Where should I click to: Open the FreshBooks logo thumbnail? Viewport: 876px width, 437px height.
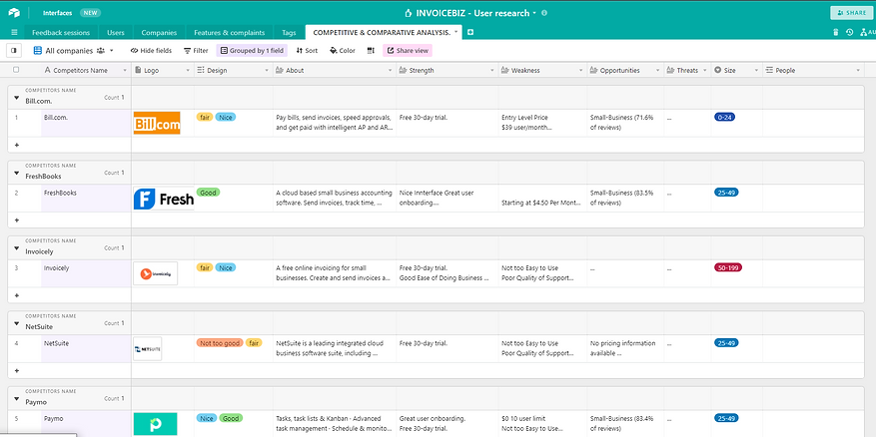pyautogui.click(x=164, y=199)
